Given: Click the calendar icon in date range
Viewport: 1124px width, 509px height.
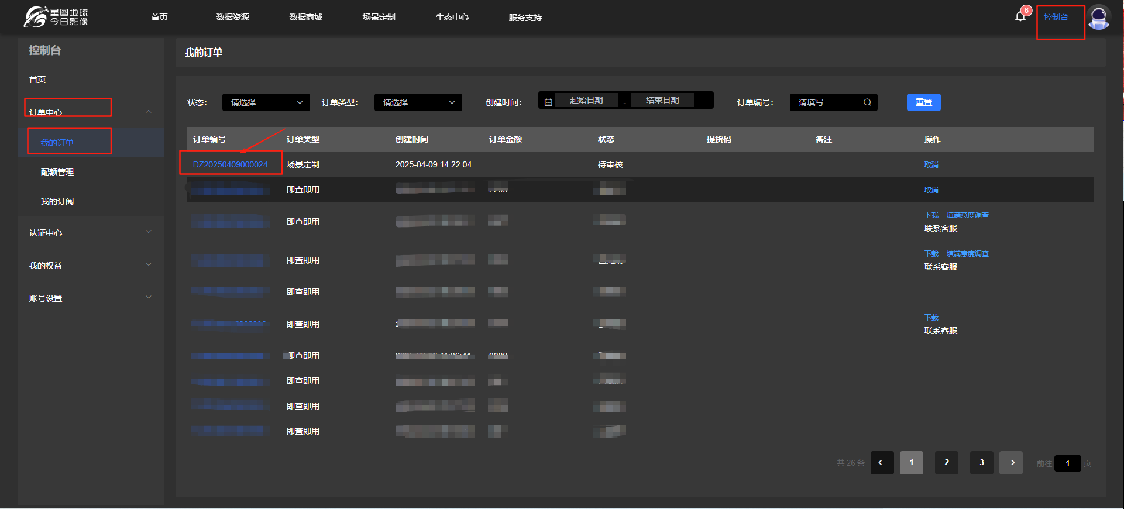Looking at the screenshot, I should pyautogui.click(x=548, y=102).
